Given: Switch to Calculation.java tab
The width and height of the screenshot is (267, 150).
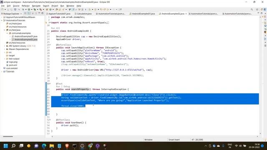Looking at the screenshot, I should click(x=83, y=14).
